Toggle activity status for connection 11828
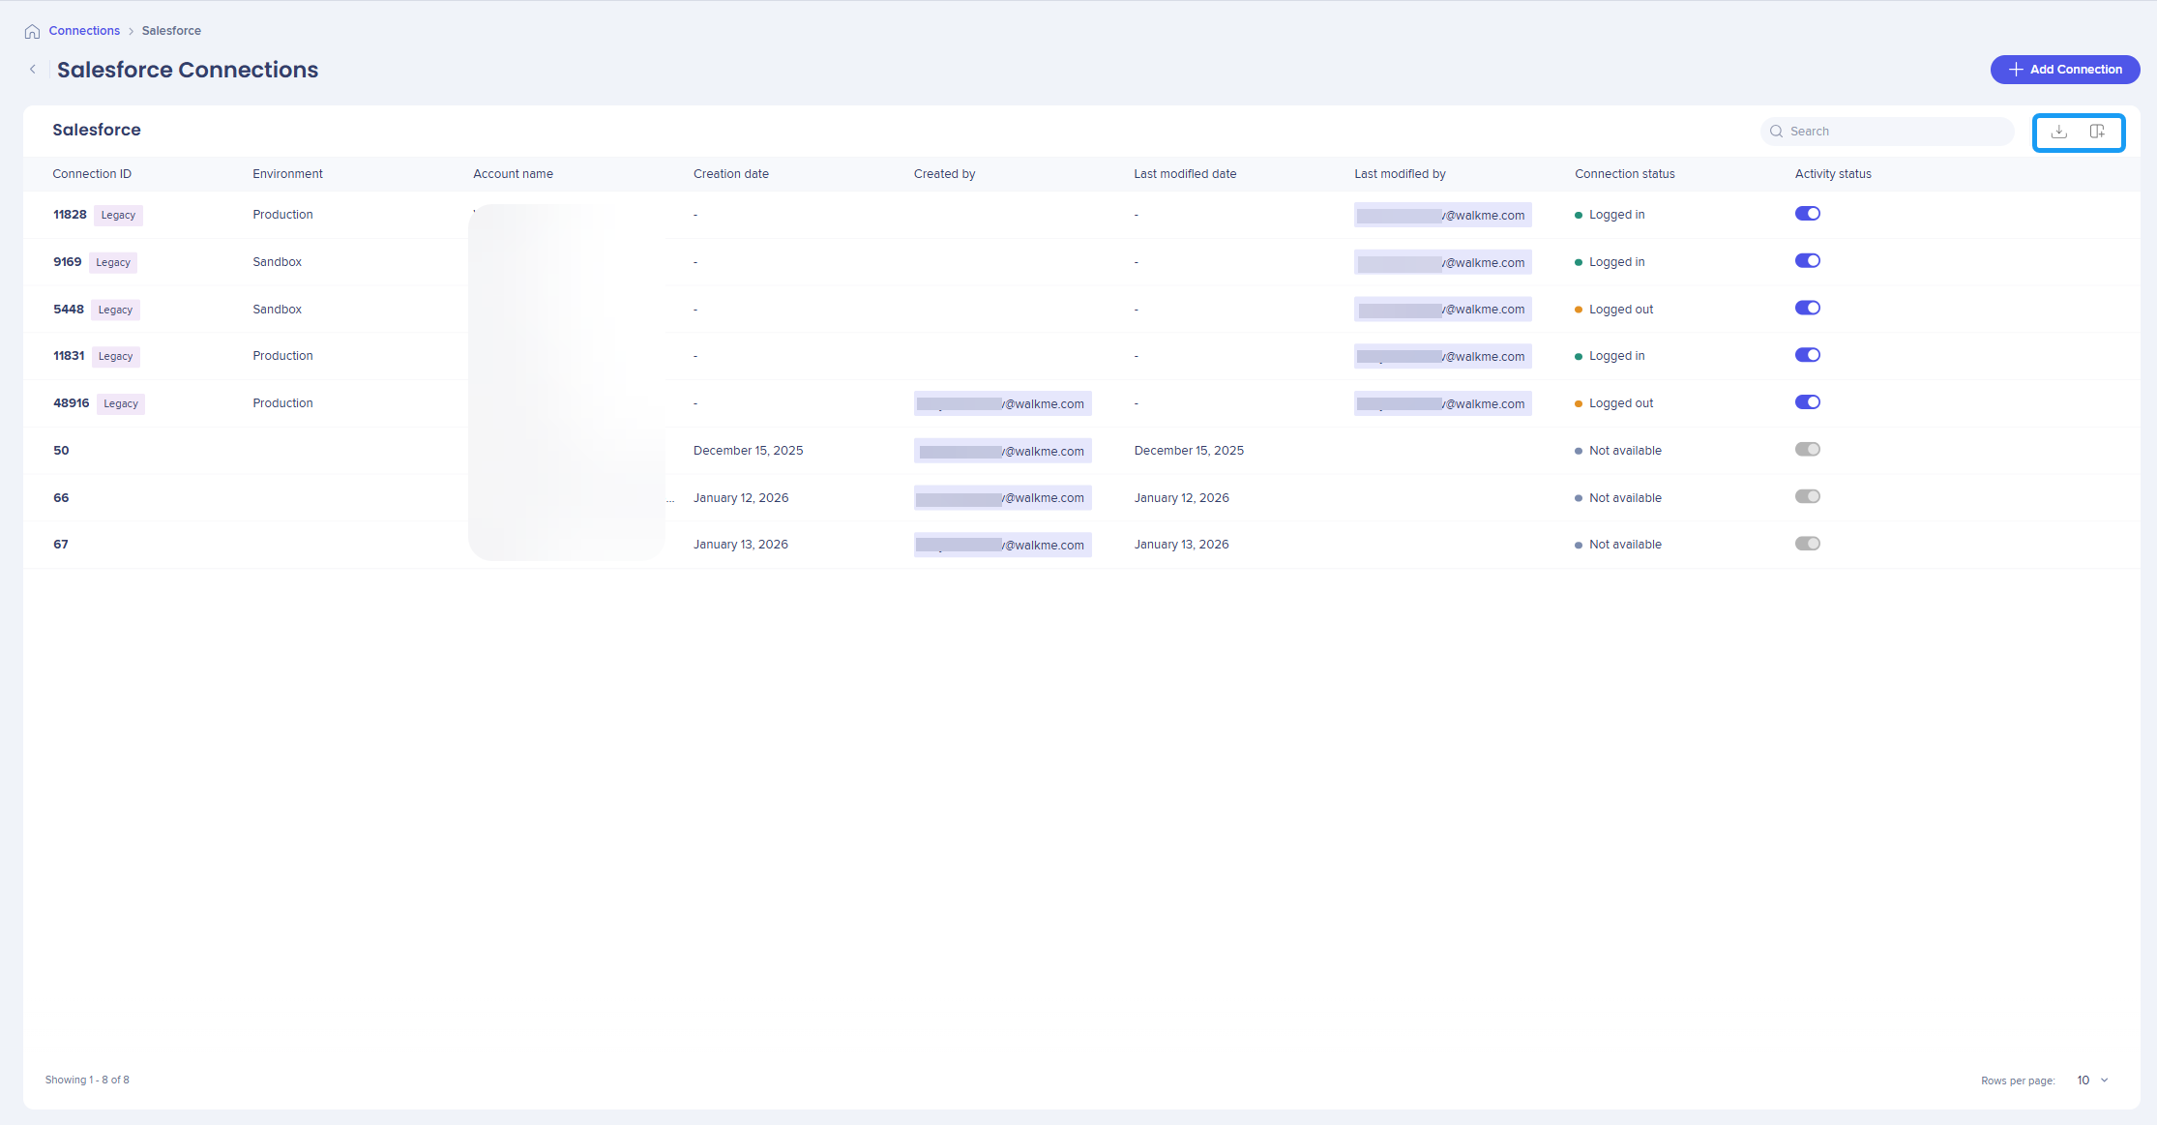Image resolution: width=2157 pixels, height=1125 pixels. tap(1807, 214)
